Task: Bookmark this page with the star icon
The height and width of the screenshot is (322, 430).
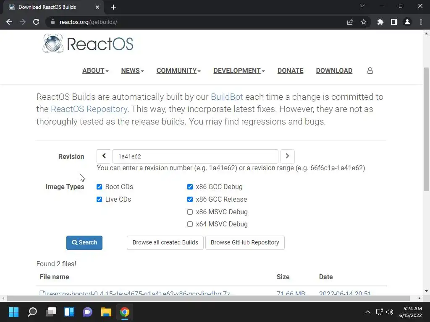Action: [364, 22]
